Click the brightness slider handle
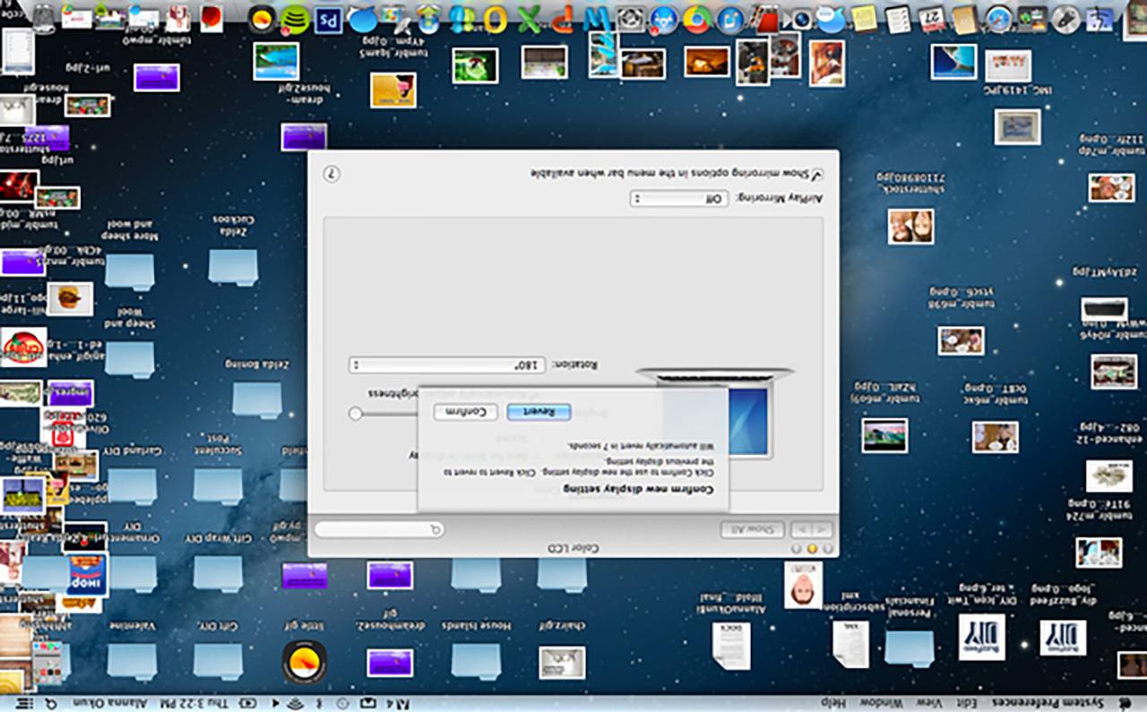Viewport: 1147px width, 712px height. coord(356,413)
